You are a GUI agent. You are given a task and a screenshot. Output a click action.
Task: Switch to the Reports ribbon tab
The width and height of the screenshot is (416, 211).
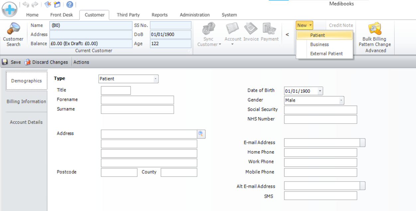[x=159, y=15]
